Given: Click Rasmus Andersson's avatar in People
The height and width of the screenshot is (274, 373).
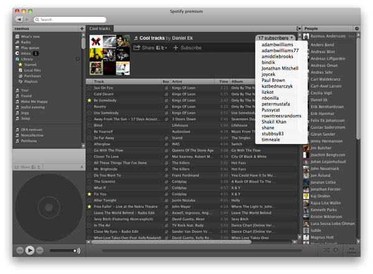Looking at the screenshot, I should point(306,36).
